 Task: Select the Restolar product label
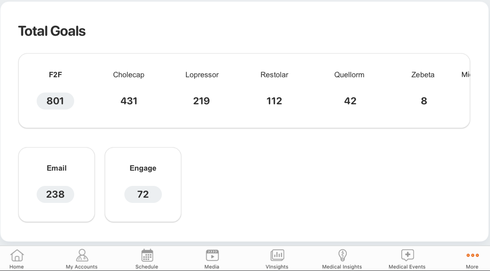[x=274, y=75]
